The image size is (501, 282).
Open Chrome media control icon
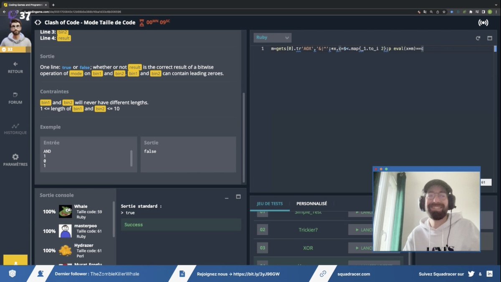coord(477,12)
